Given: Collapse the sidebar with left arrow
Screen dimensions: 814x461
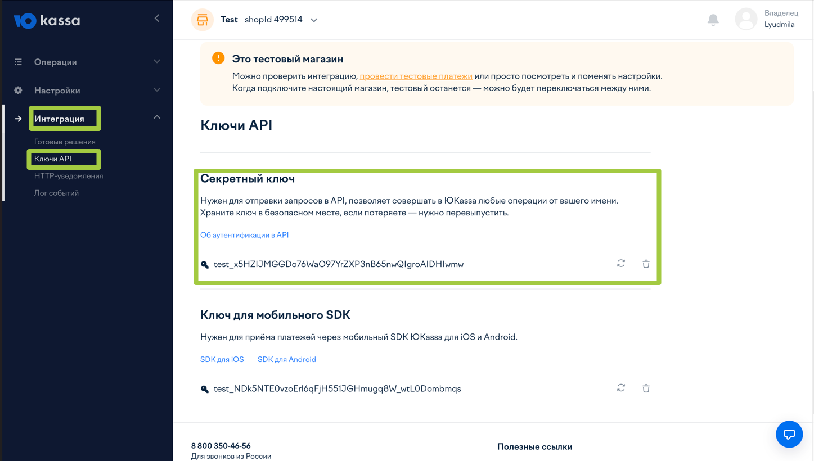Looking at the screenshot, I should (157, 19).
